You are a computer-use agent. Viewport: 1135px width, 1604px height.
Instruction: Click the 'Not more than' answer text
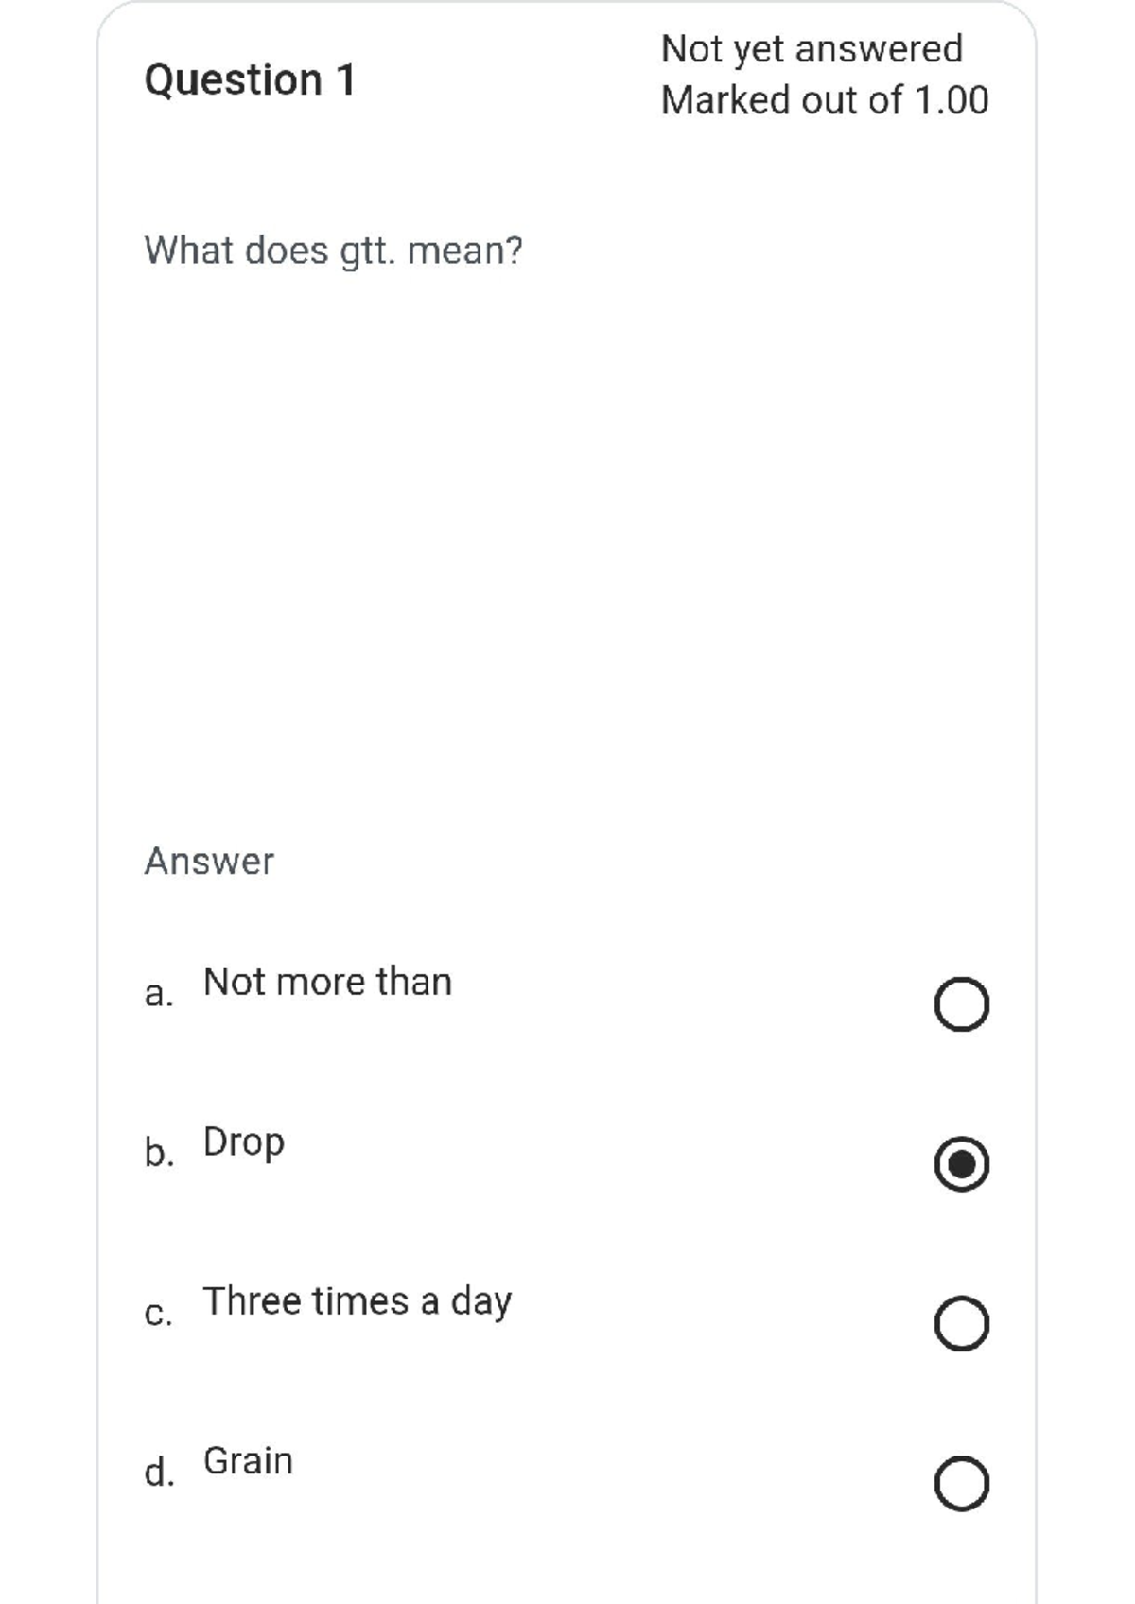(x=327, y=982)
